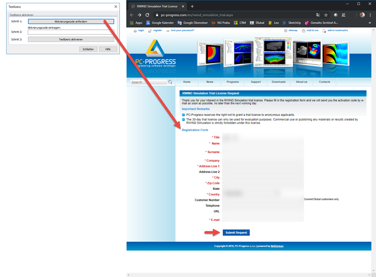Open the sitemap link
This screenshot has width=376, height=277.
tap(293, 31)
